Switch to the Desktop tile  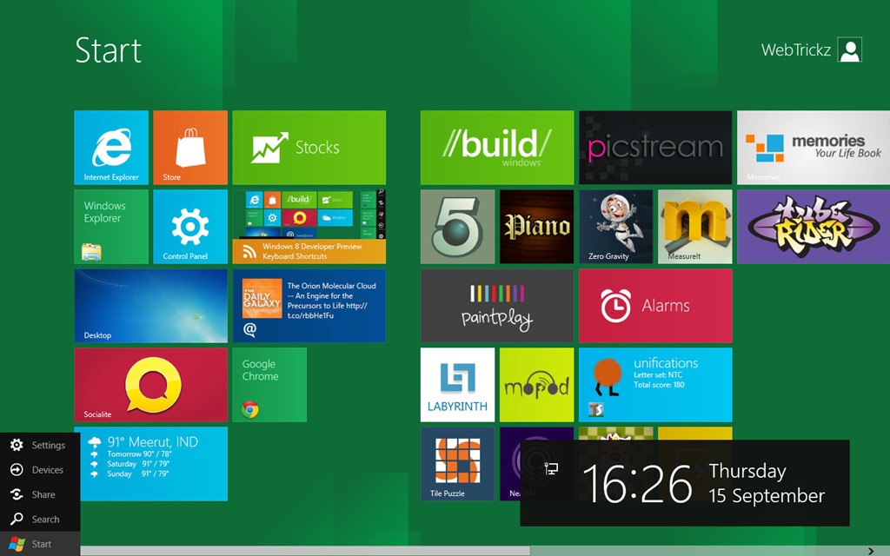tap(151, 306)
